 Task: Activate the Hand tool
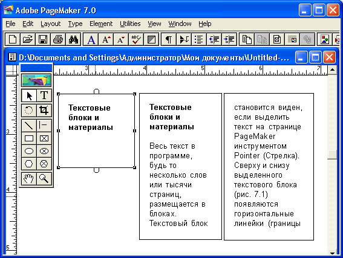(x=29, y=179)
